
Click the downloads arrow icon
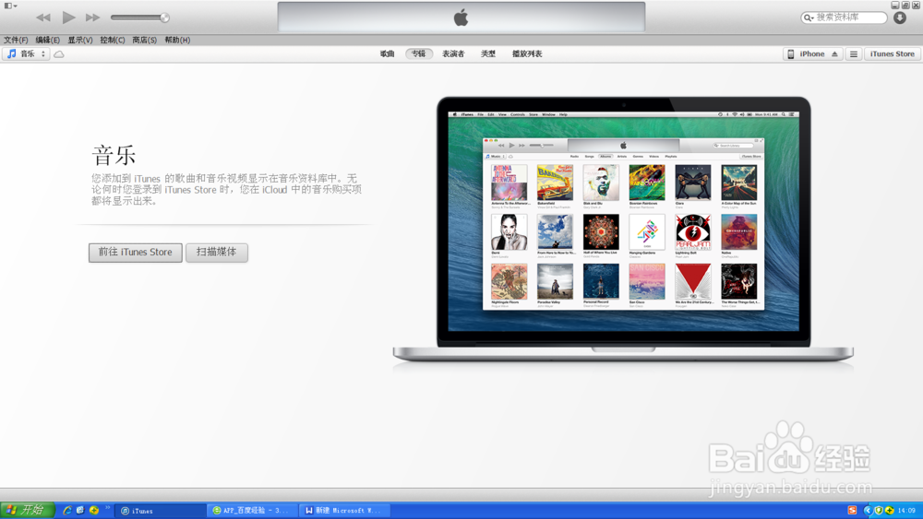899,18
